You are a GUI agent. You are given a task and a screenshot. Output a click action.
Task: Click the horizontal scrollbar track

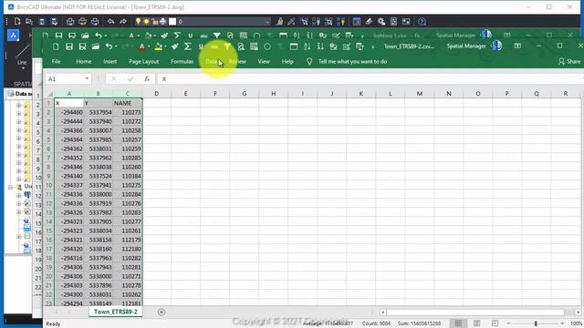(476, 313)
